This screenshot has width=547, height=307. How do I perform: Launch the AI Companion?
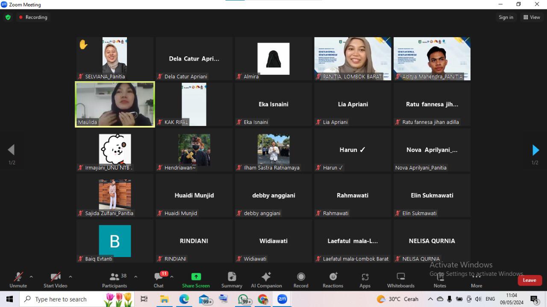266,280
